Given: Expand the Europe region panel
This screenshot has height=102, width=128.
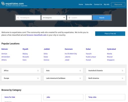Looking at the screenshot, I should 21,78.
